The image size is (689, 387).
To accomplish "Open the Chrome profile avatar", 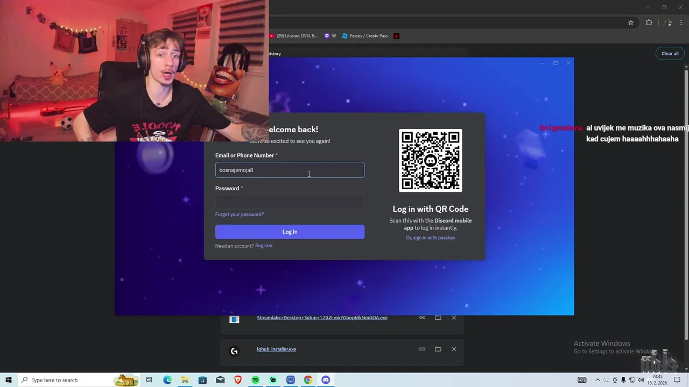I will click(x=668, y=23).
